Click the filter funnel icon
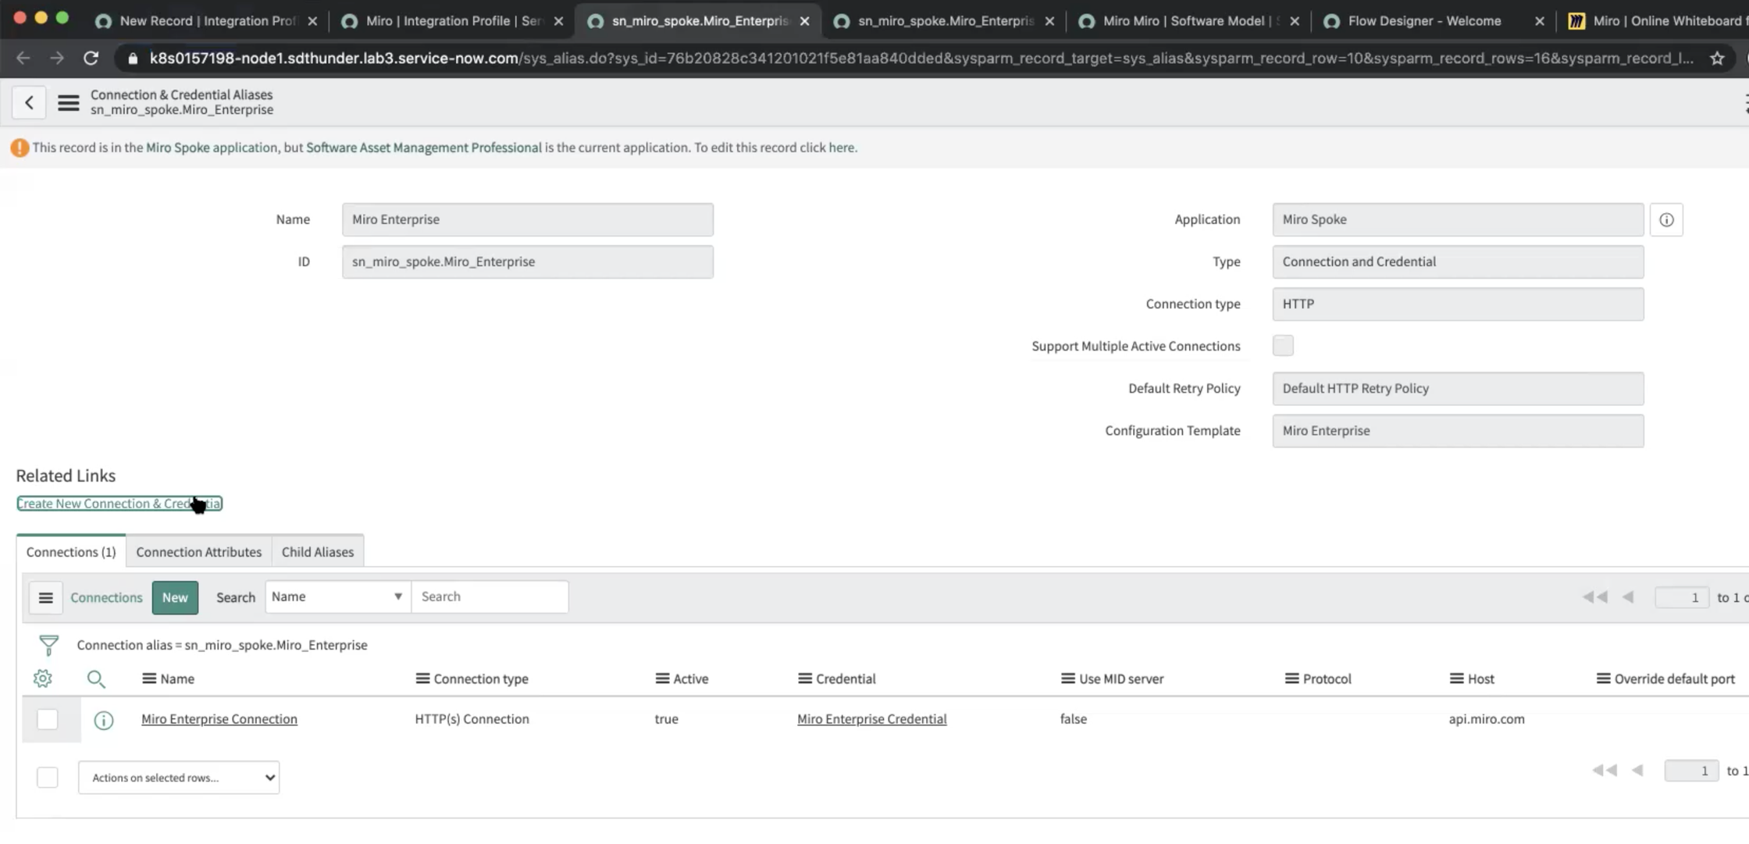The width and height of the screenshot is (1749, 844). coord(48,645)
